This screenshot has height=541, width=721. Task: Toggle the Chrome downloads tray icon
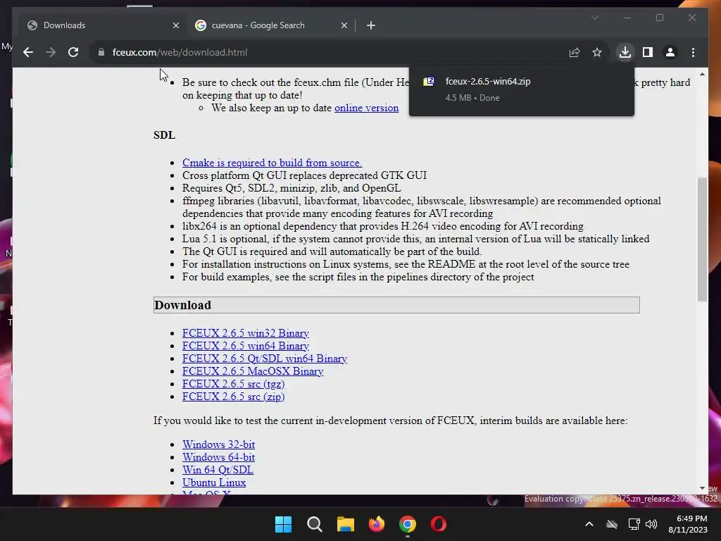tap(625, 52)
